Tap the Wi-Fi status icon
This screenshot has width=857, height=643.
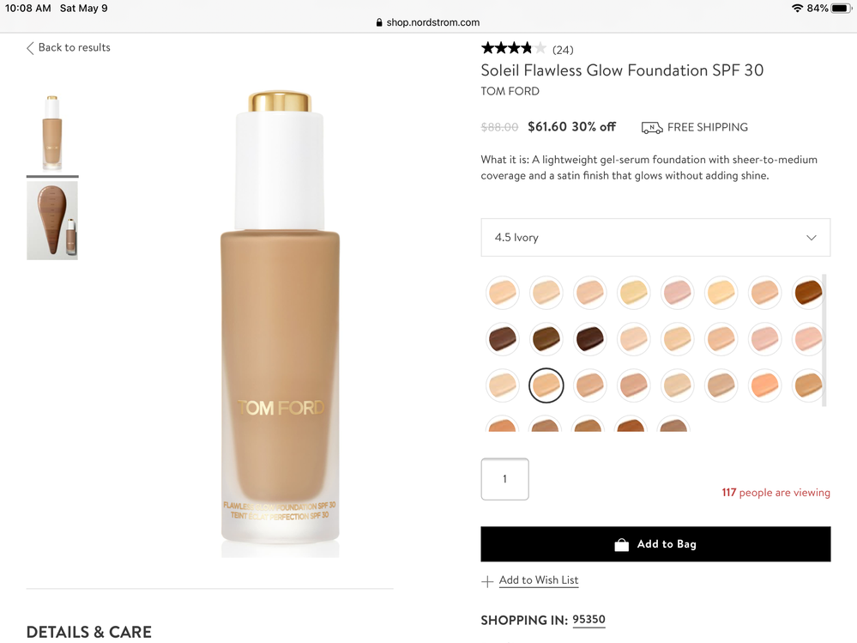797,9
